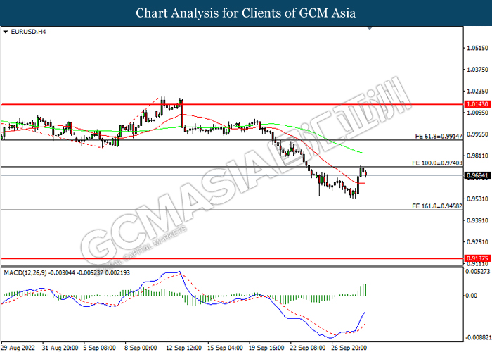This screenshot has height=352, width=492.
Task: Click the Chart Analysis for Clients title
Action: click(246, 13)
